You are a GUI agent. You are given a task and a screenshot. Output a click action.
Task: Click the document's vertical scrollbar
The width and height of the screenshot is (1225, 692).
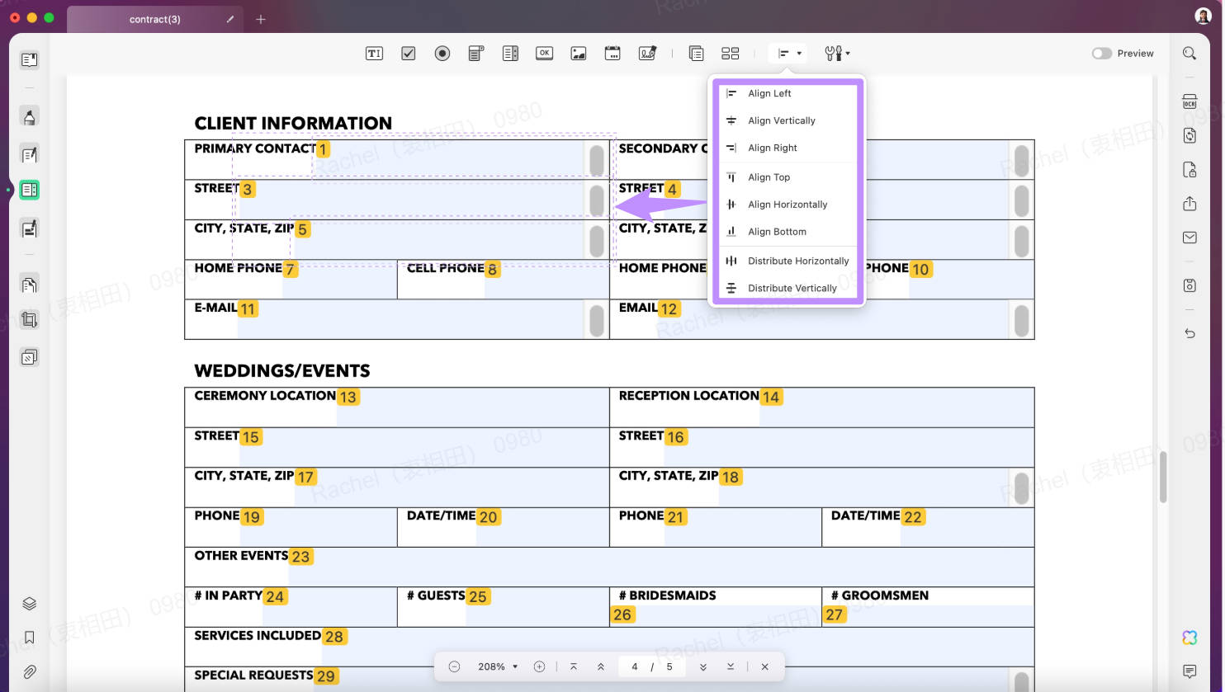1163,477
